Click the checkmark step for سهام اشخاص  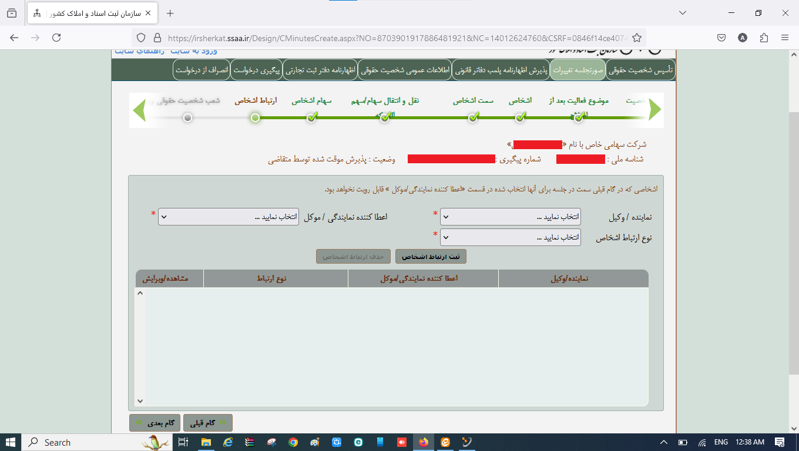pos(312,117)
